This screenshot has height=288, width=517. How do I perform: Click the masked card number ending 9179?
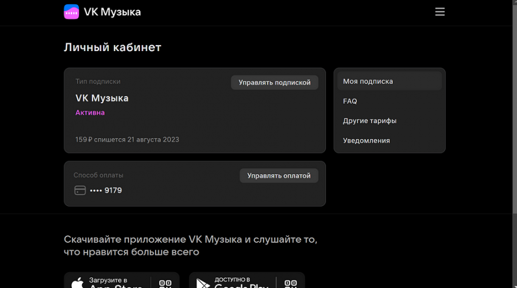click(106, 190)
